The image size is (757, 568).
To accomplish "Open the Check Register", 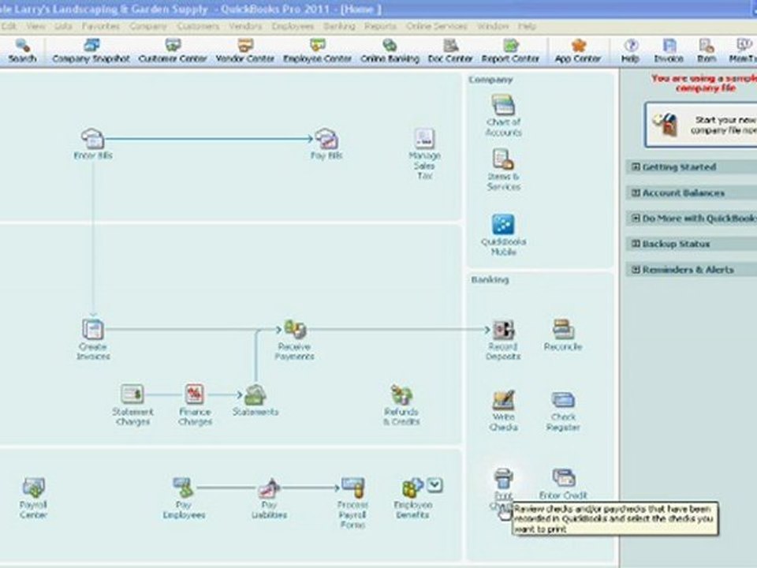I will coord(563,410).
